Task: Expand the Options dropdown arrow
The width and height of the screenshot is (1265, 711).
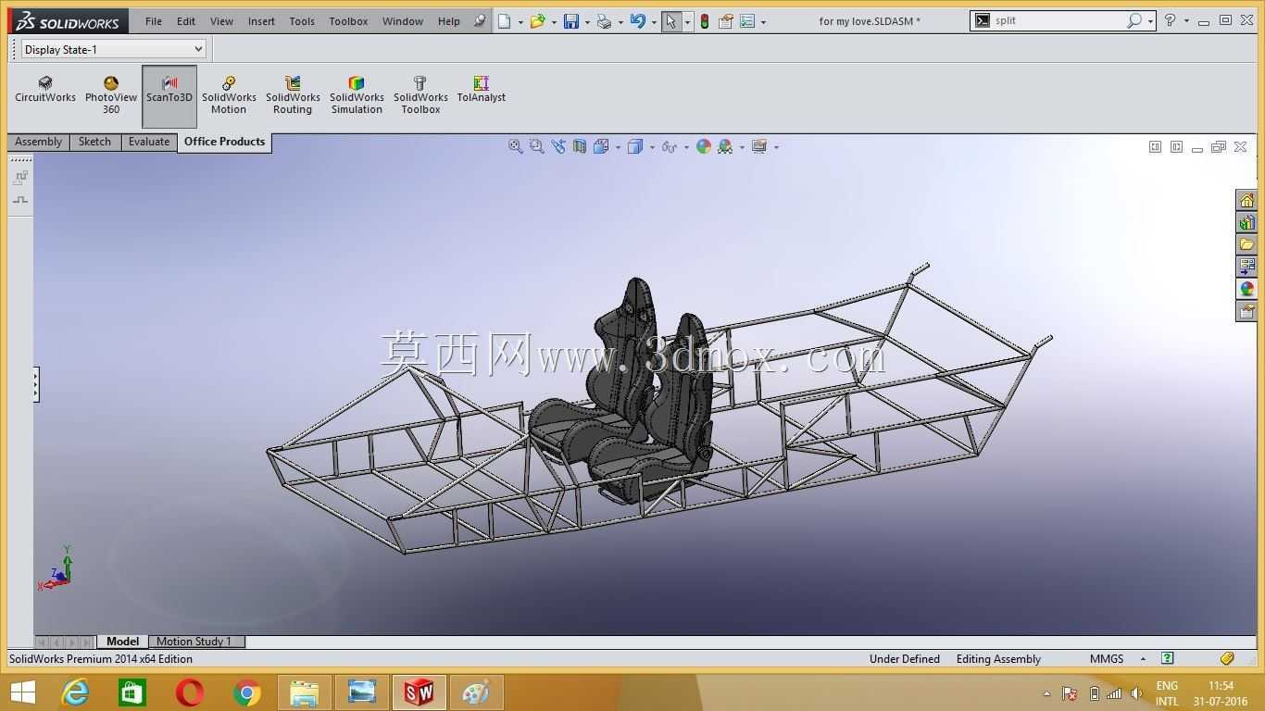Action: [x=763, y=22]
